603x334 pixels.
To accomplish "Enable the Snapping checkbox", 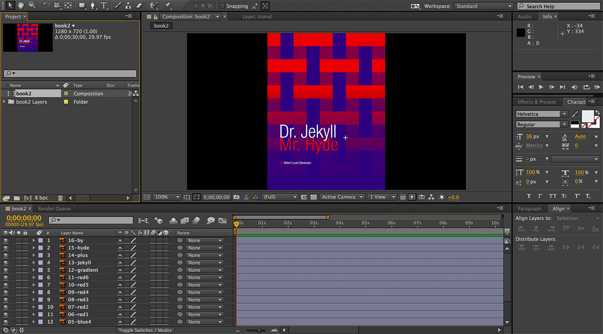I will pyautogui.click(x=222, y=6).
